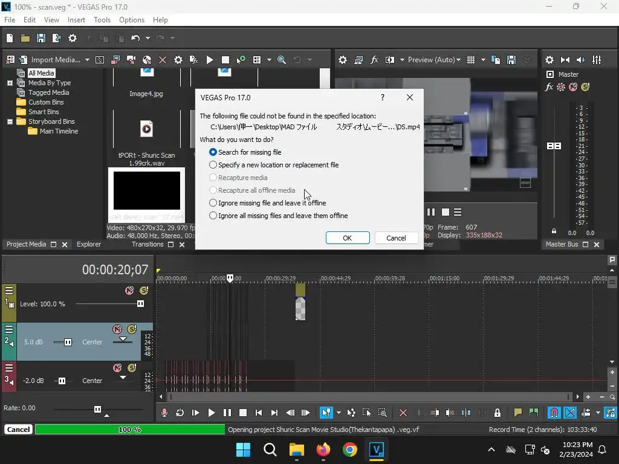Screen dimensions: 619x464
Task: Click the record microphone icon in transport
Action: click(x=164, y=413)
